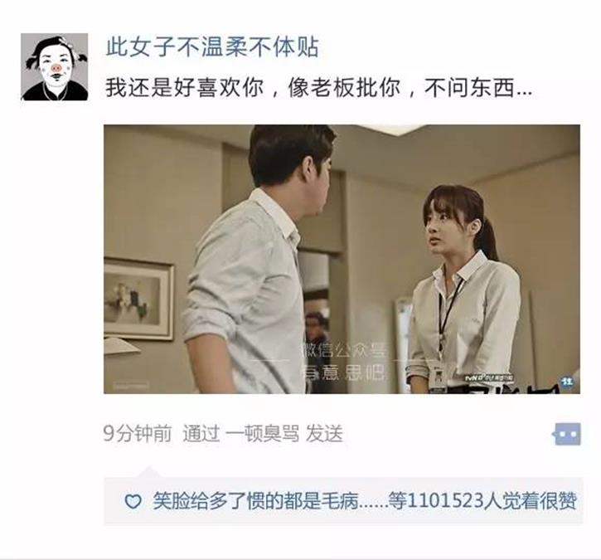Open profile 此女子不温柔不体贴
Screen dimensions: 601x560
click(x=212, y=47)
